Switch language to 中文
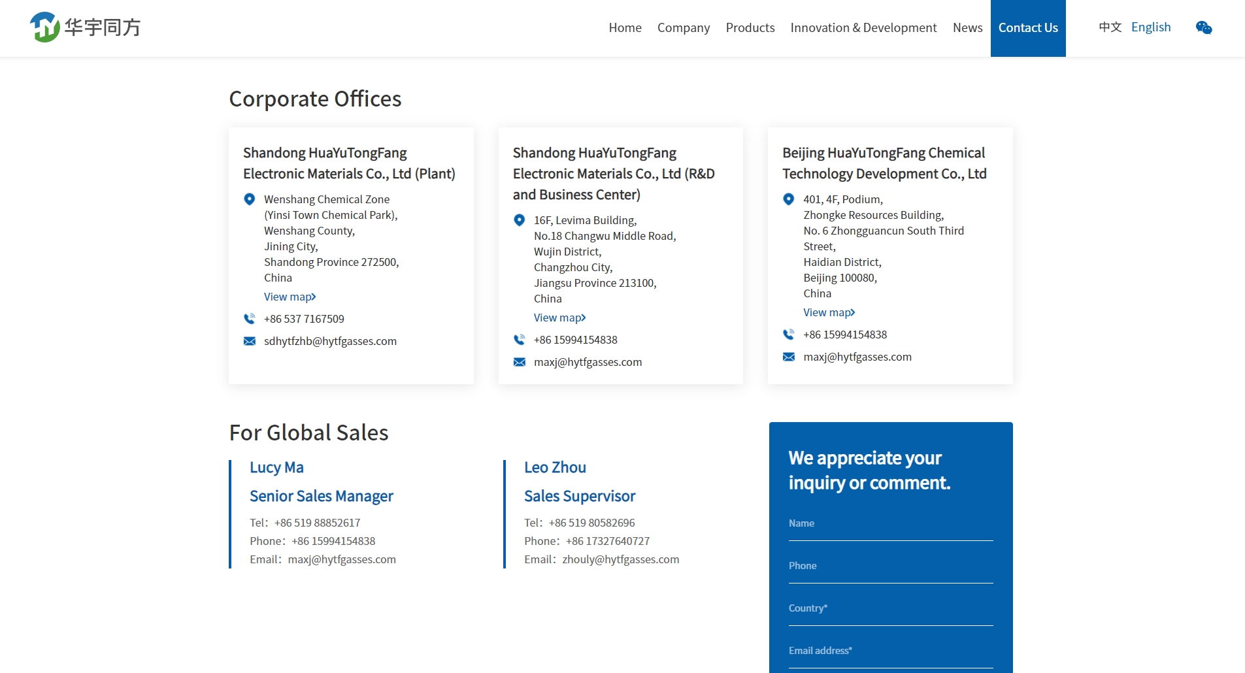 1110,27
